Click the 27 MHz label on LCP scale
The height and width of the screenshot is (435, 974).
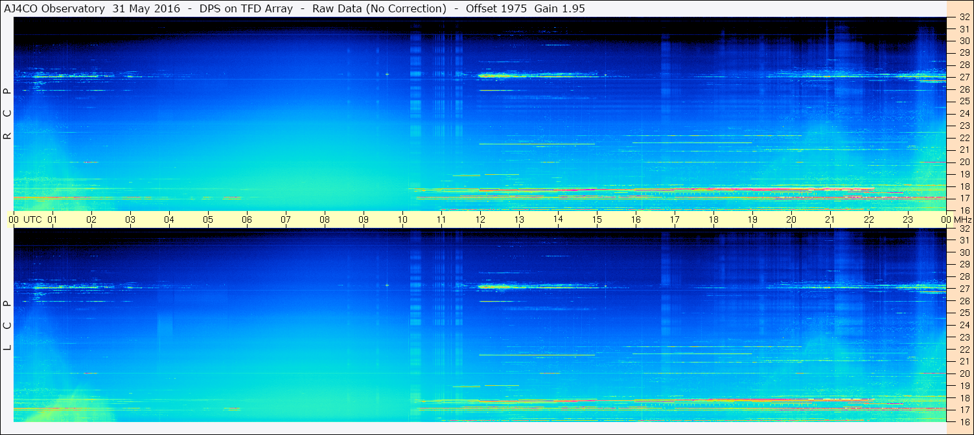pos(964,289)
